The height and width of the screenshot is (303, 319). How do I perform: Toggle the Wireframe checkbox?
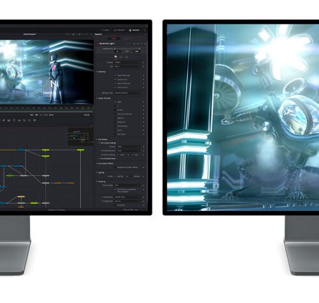(x=115, y=205)
